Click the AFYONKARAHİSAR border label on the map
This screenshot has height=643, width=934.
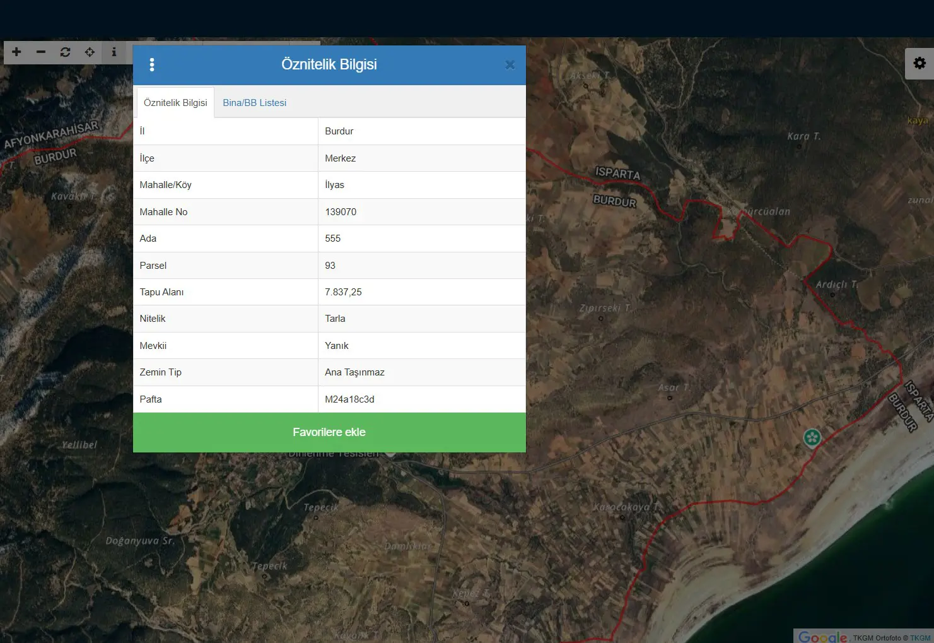(x=52, y=135)
